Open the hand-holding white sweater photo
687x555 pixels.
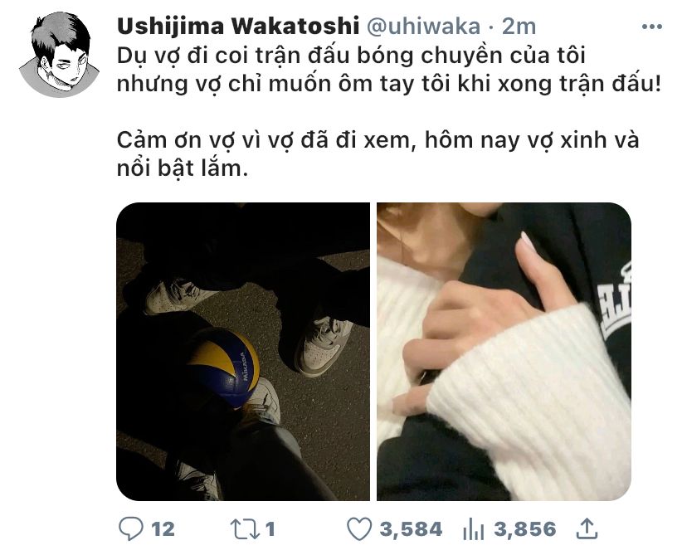(x=504, y=351)
